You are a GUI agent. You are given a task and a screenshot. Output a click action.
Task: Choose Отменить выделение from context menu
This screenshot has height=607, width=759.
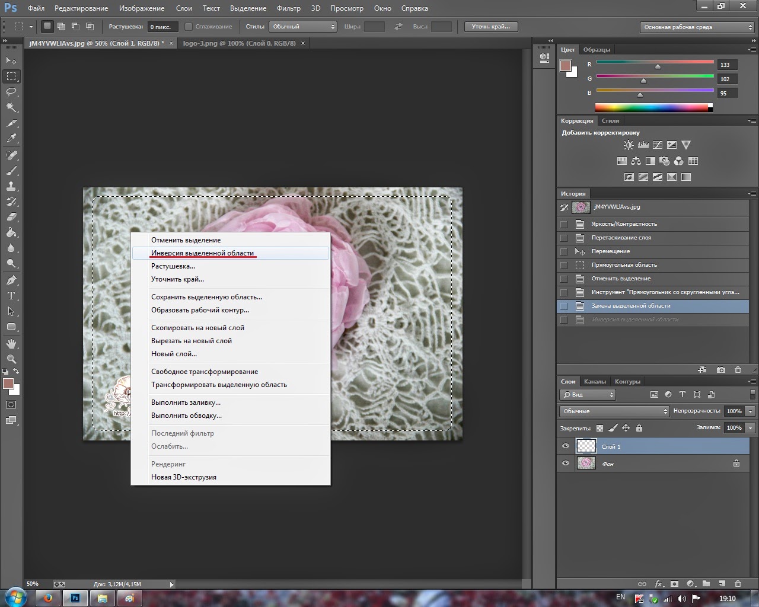click(231, 240)
